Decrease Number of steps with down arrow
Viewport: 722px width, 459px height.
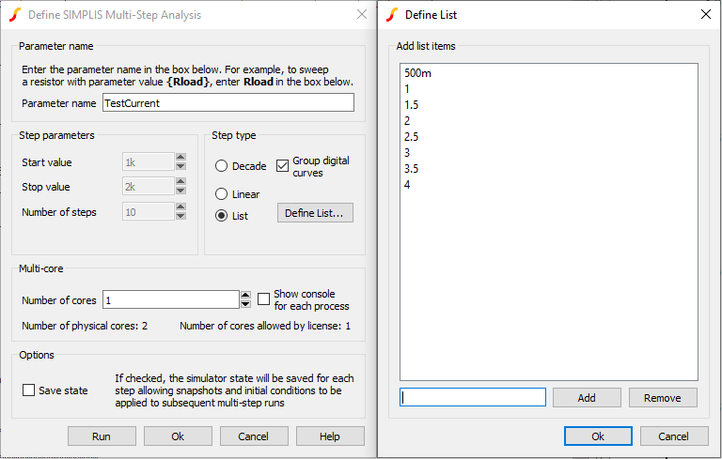point(180,216)
